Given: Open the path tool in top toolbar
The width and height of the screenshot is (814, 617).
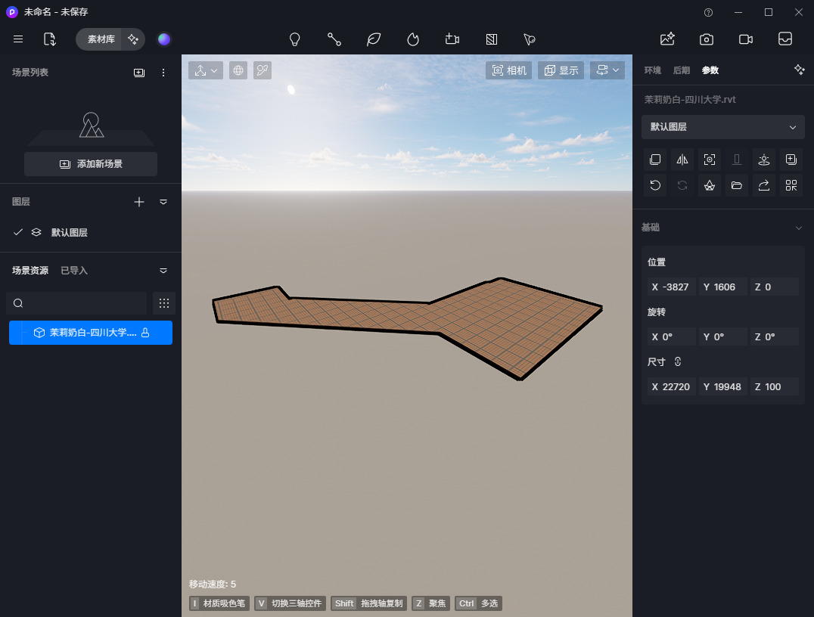Looking at the screenshot, I should 334,39.
